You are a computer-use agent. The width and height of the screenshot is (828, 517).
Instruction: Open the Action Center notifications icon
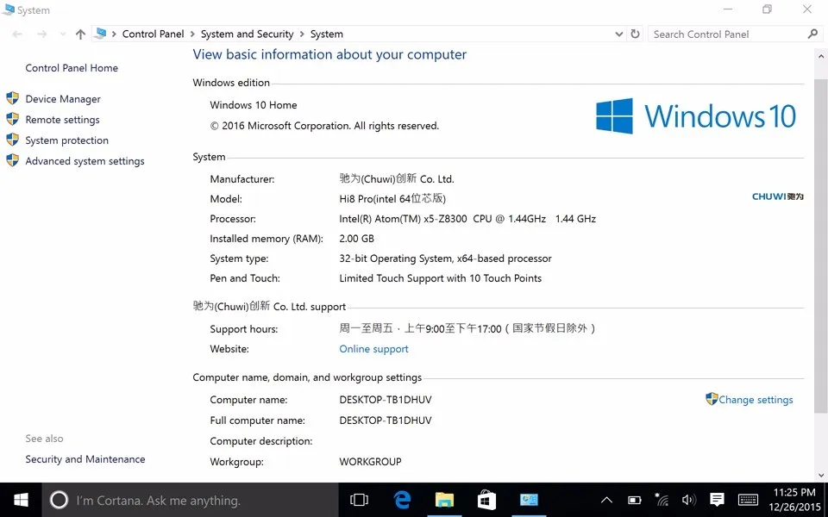(x=717, y=499)
